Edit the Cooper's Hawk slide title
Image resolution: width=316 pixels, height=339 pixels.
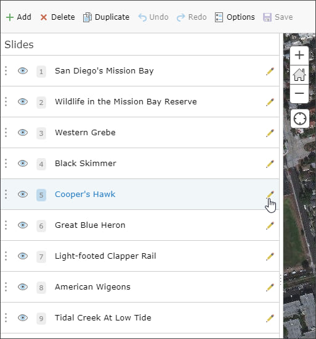[x=270, y=195]
